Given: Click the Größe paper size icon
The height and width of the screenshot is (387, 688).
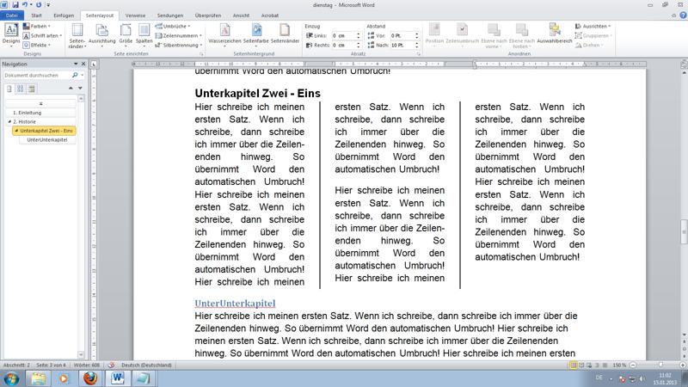Looking at the screenshot, I should [x=126, y=34].
